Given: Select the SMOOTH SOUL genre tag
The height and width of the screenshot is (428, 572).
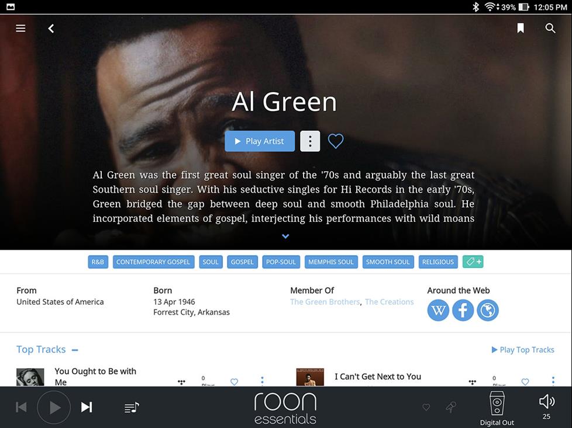Looking at the screenshot, I should pyautogui.click(x=388, y=262).
